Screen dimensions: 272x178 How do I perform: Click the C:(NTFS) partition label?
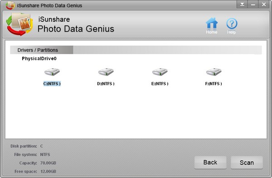[52, 84]
